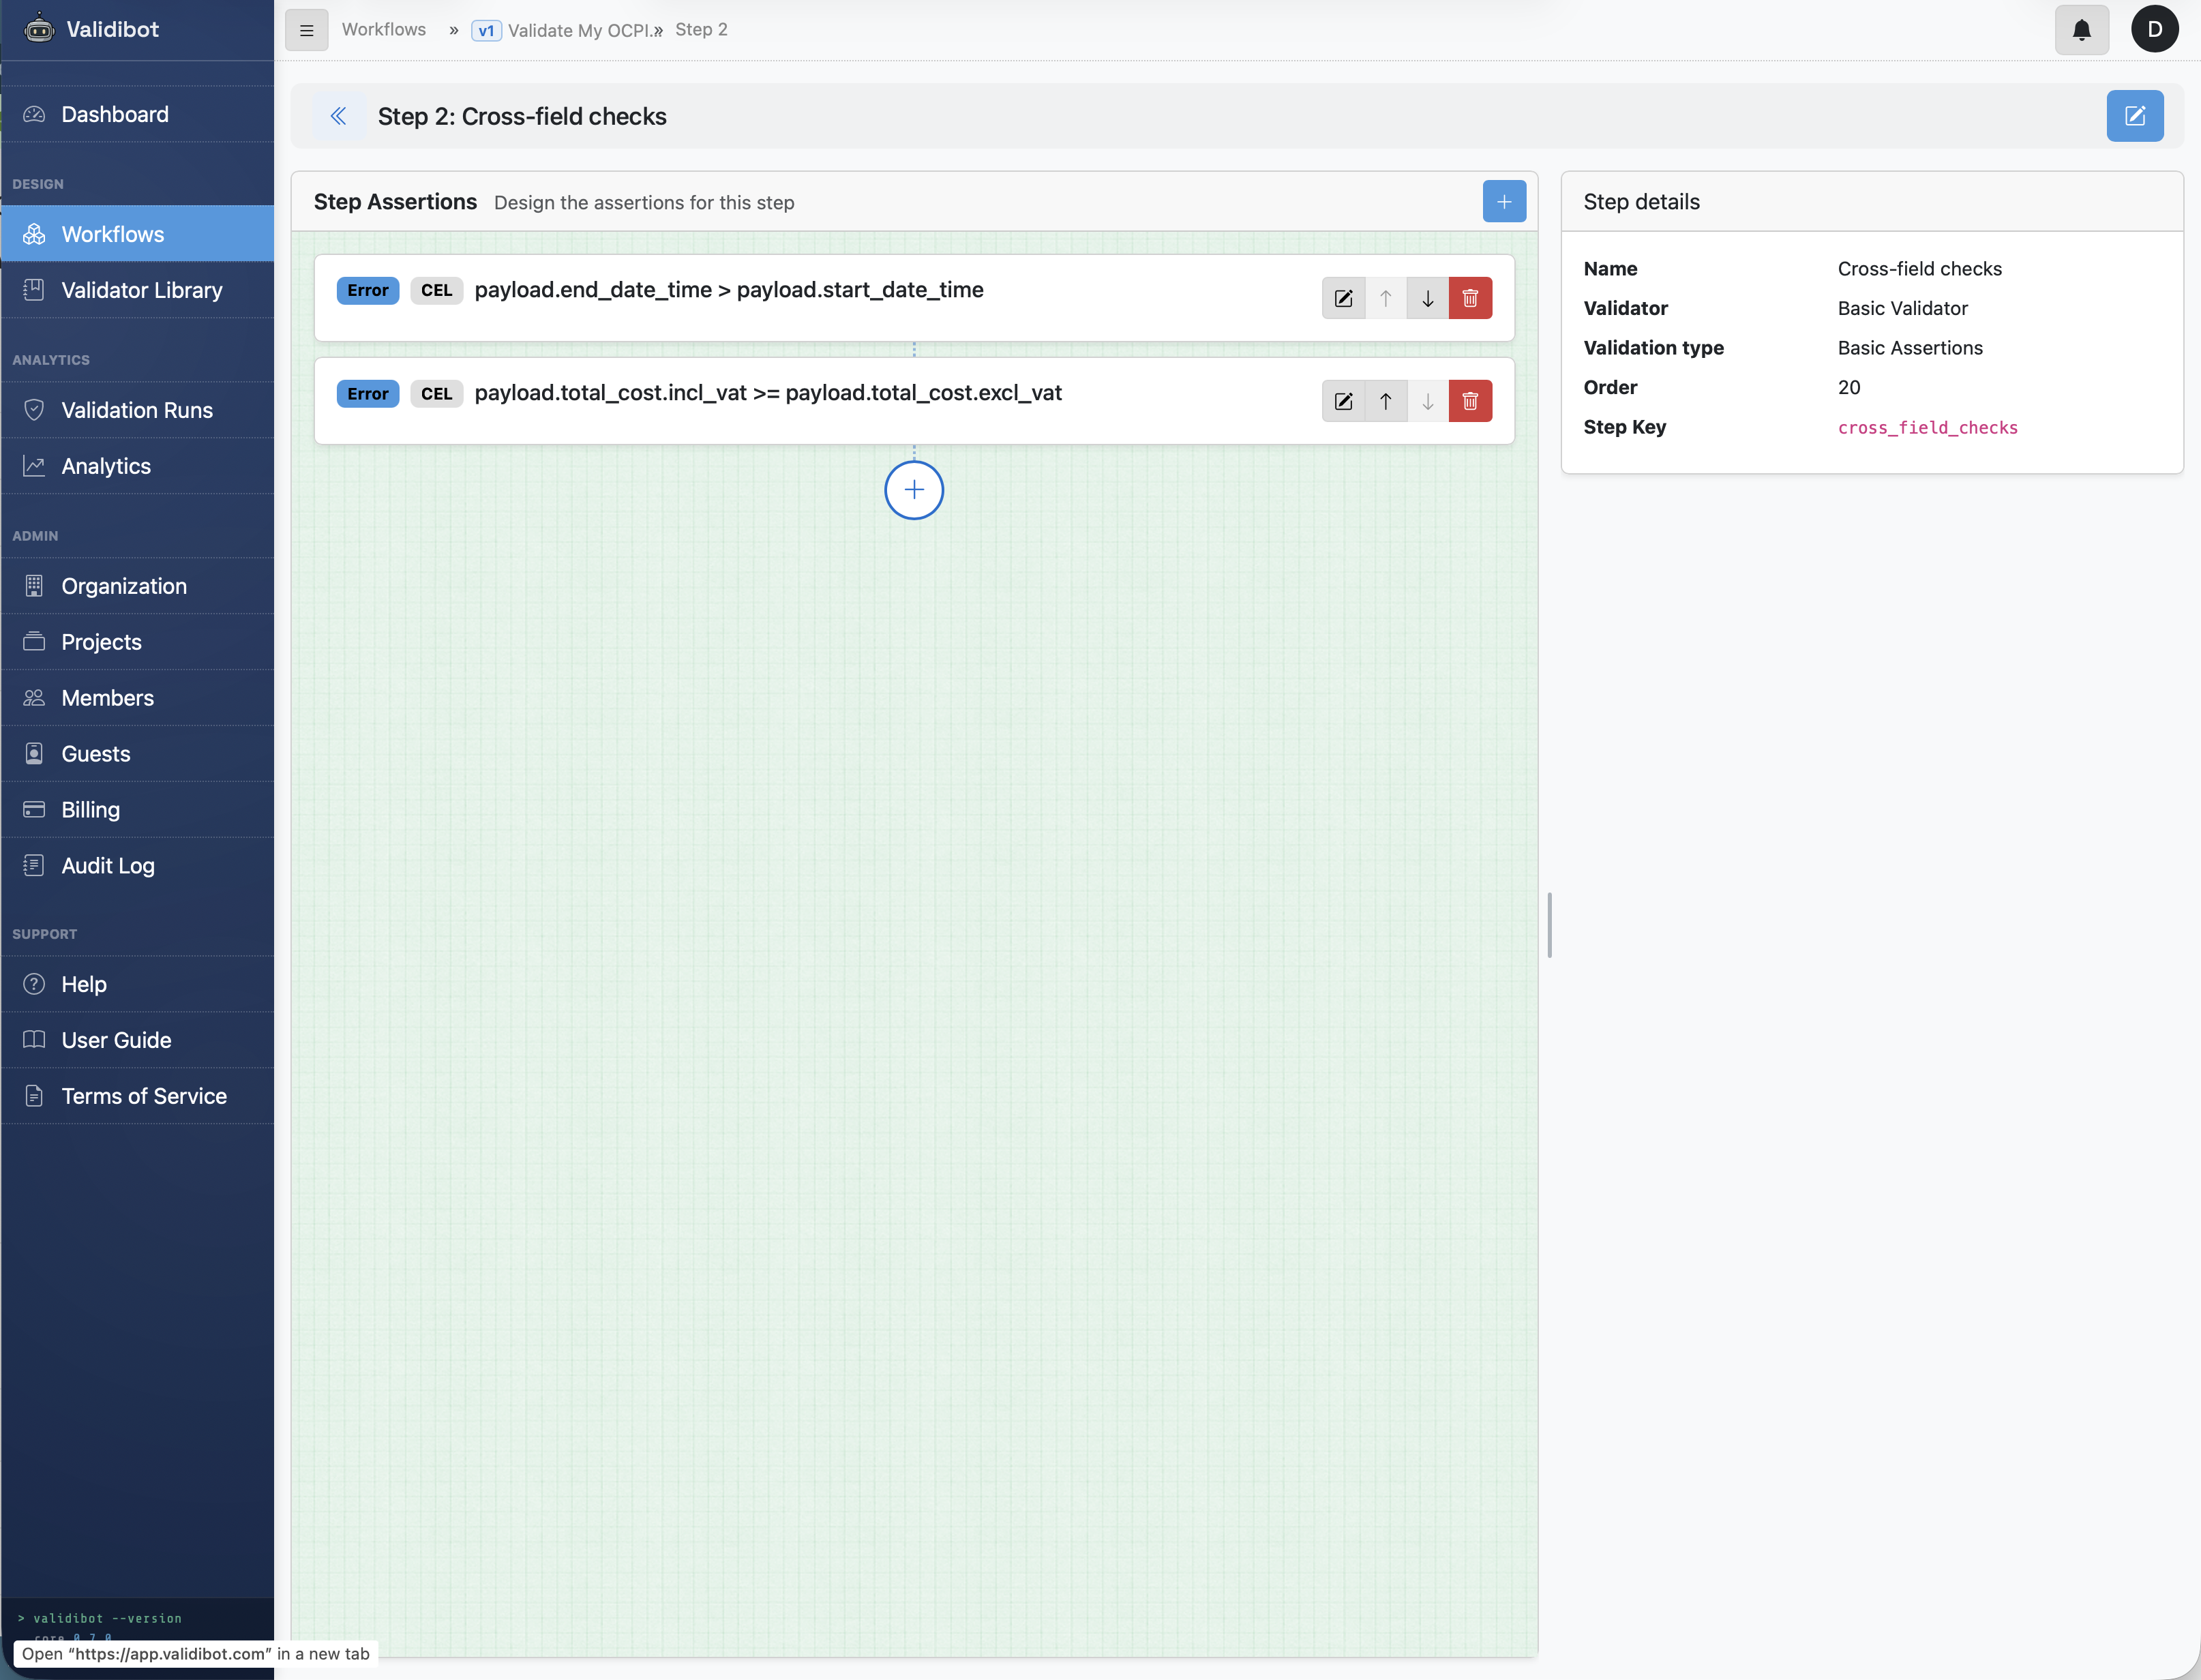Click the Workflows breadcrumb link
The height and width of the screenshot is (1680, 2201).
(x=384, y=30)
